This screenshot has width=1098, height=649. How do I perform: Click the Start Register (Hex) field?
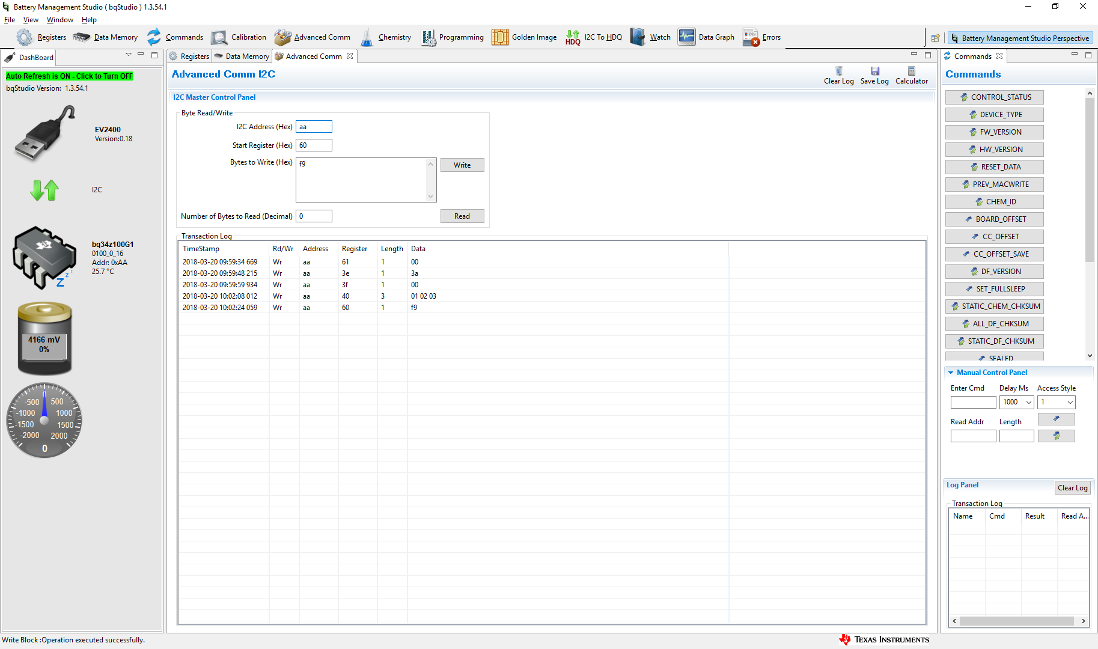314,145
